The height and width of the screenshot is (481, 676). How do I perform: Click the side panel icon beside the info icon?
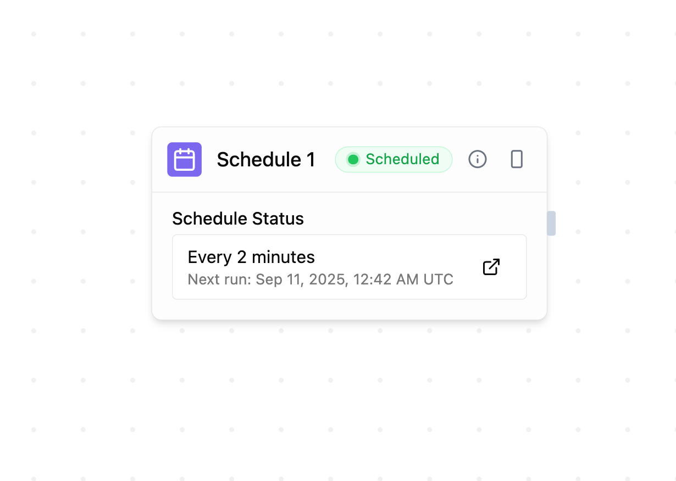click(516, 159)
